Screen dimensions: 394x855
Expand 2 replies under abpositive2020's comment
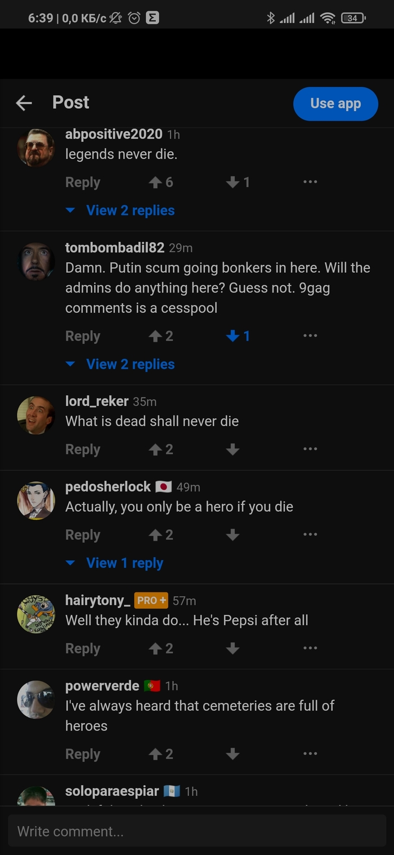coord(130,210)
